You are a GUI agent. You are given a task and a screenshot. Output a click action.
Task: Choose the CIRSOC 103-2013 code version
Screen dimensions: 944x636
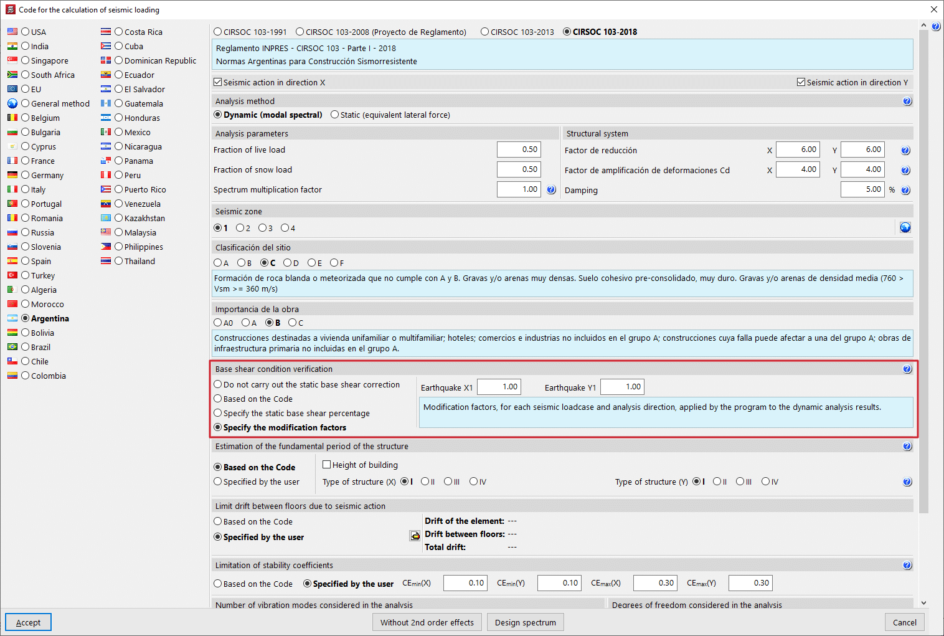[x=484, y=32]
